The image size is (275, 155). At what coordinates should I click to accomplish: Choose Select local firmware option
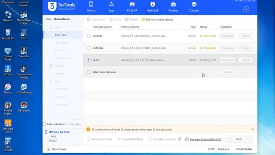89,72
